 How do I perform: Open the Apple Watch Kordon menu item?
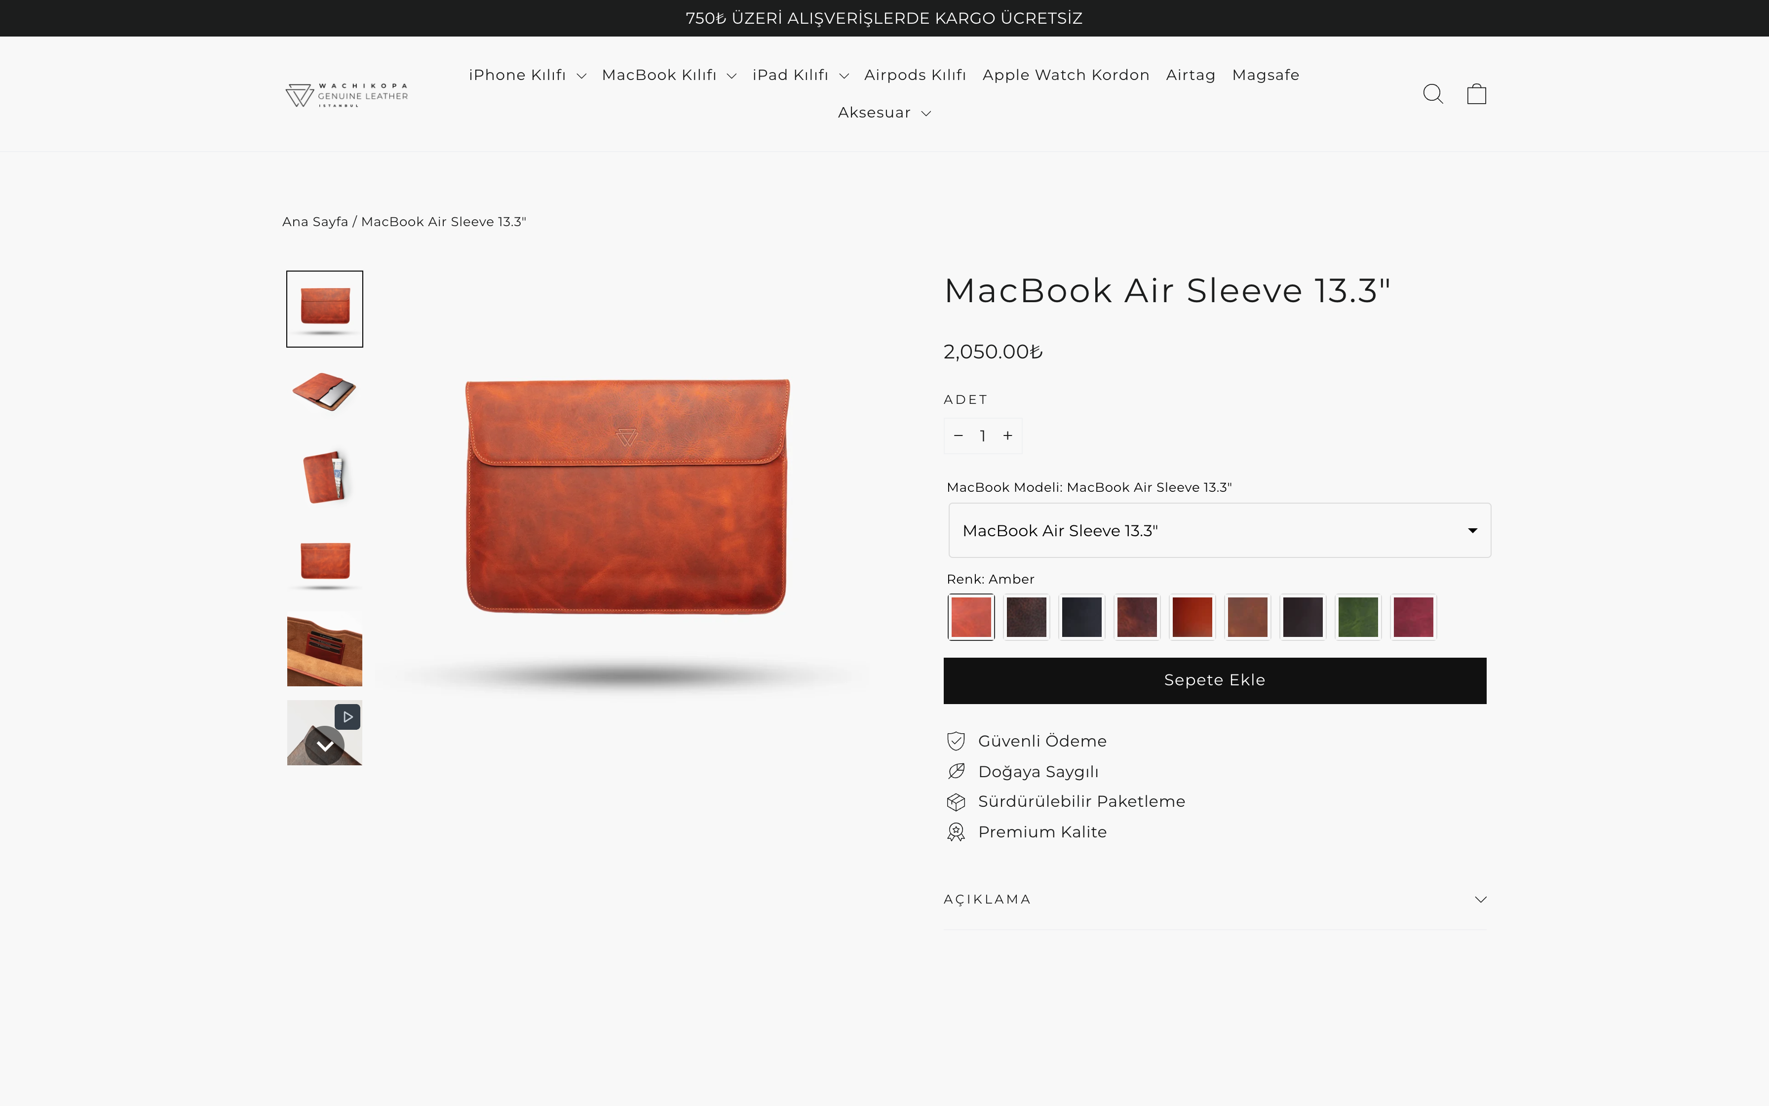[x=1065, y=76]
